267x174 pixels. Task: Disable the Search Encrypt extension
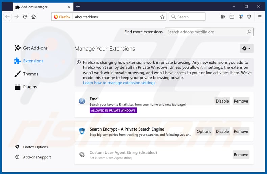tap(222, 132)
